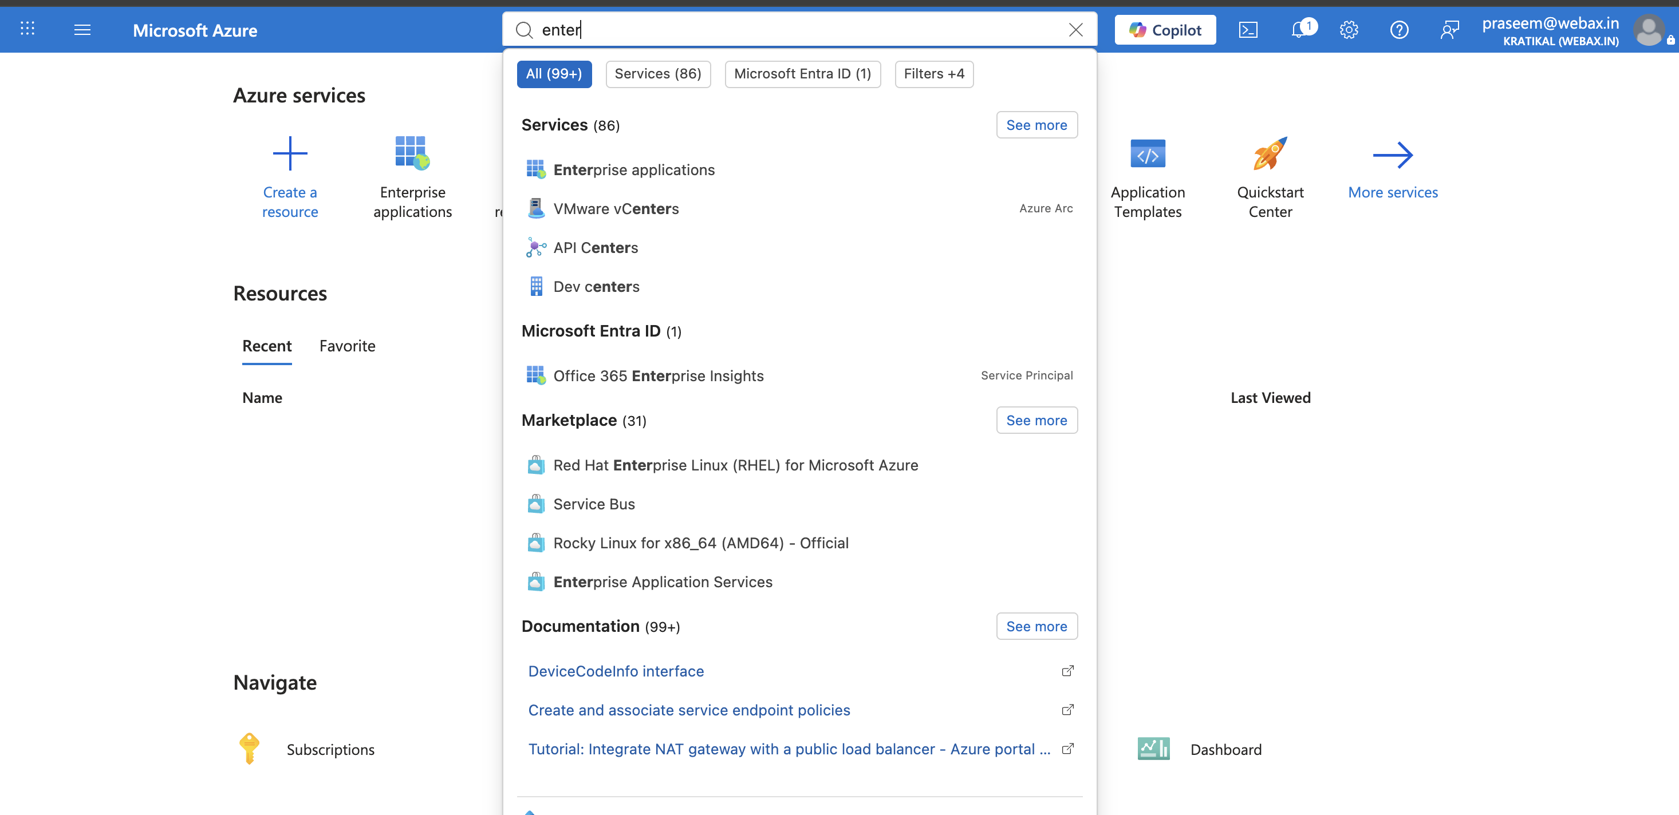The width and height of the screenshot is (1679, 815).
Task: Open DeviceCodeInfo external link icon
Action: tap(1067, 671)
